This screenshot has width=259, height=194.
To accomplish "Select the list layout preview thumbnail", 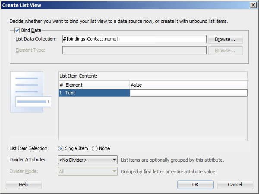I will point(31,92).
